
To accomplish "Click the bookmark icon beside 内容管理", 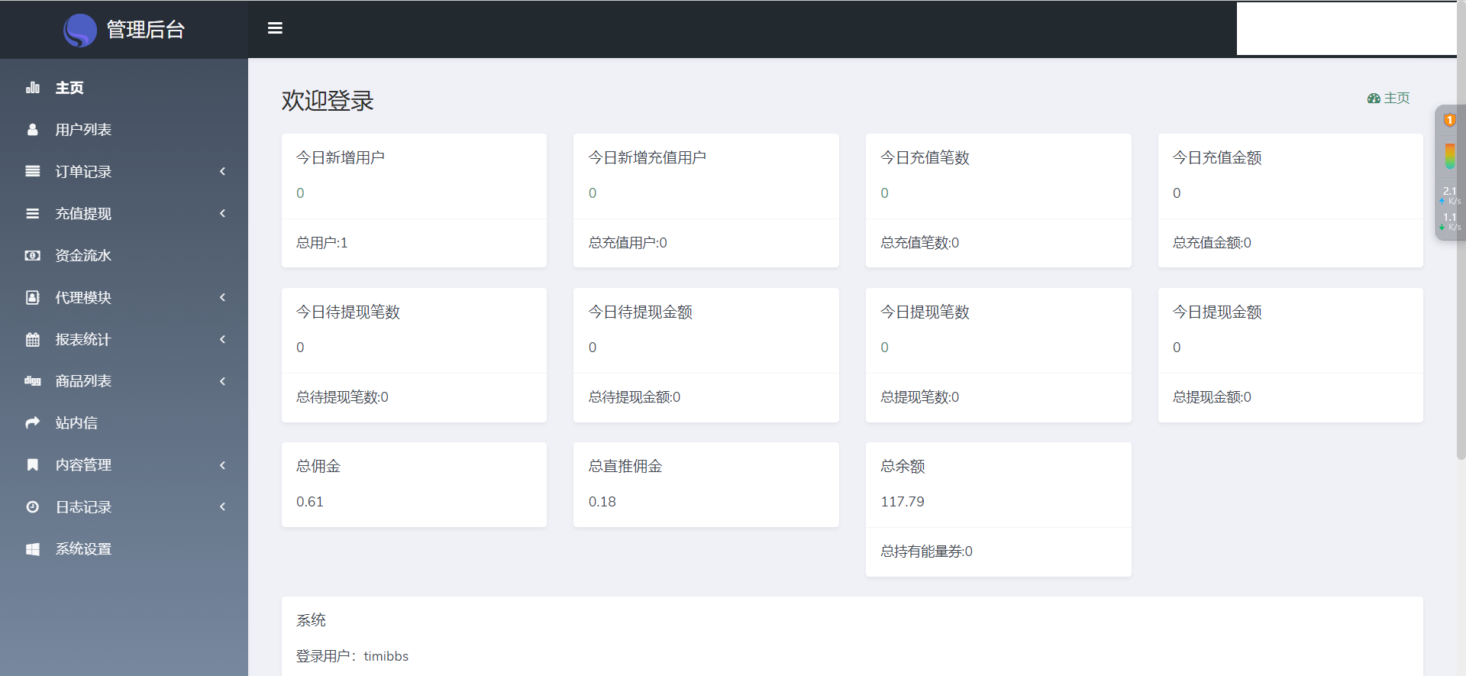I will (x=33, y=465).
